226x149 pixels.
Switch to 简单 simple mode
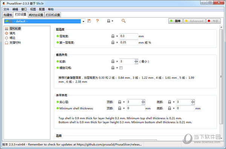click(176, 21)
